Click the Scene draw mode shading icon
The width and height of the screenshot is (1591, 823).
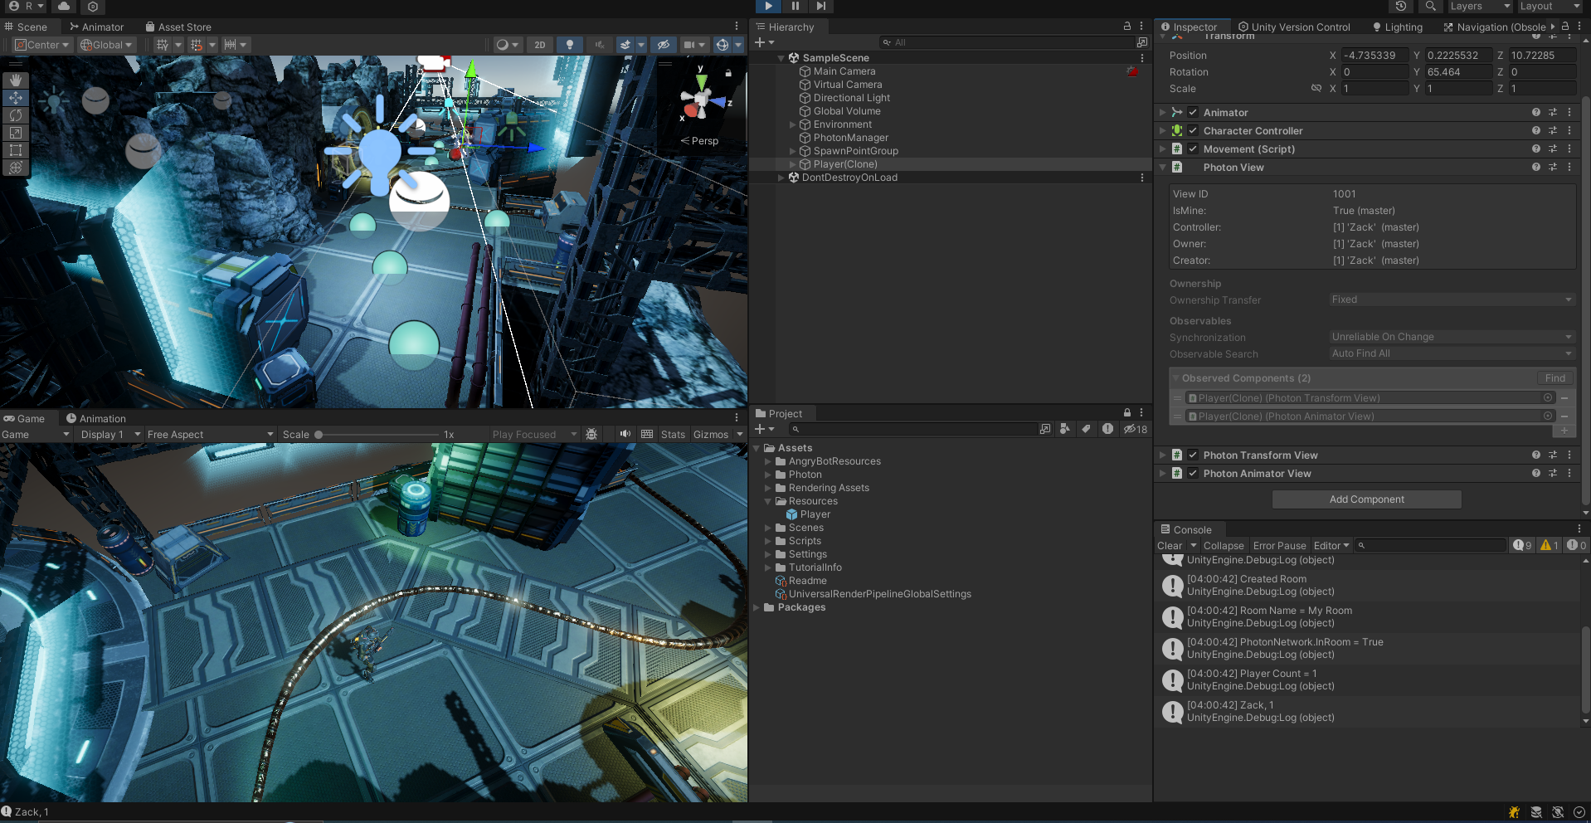[502, 45]
